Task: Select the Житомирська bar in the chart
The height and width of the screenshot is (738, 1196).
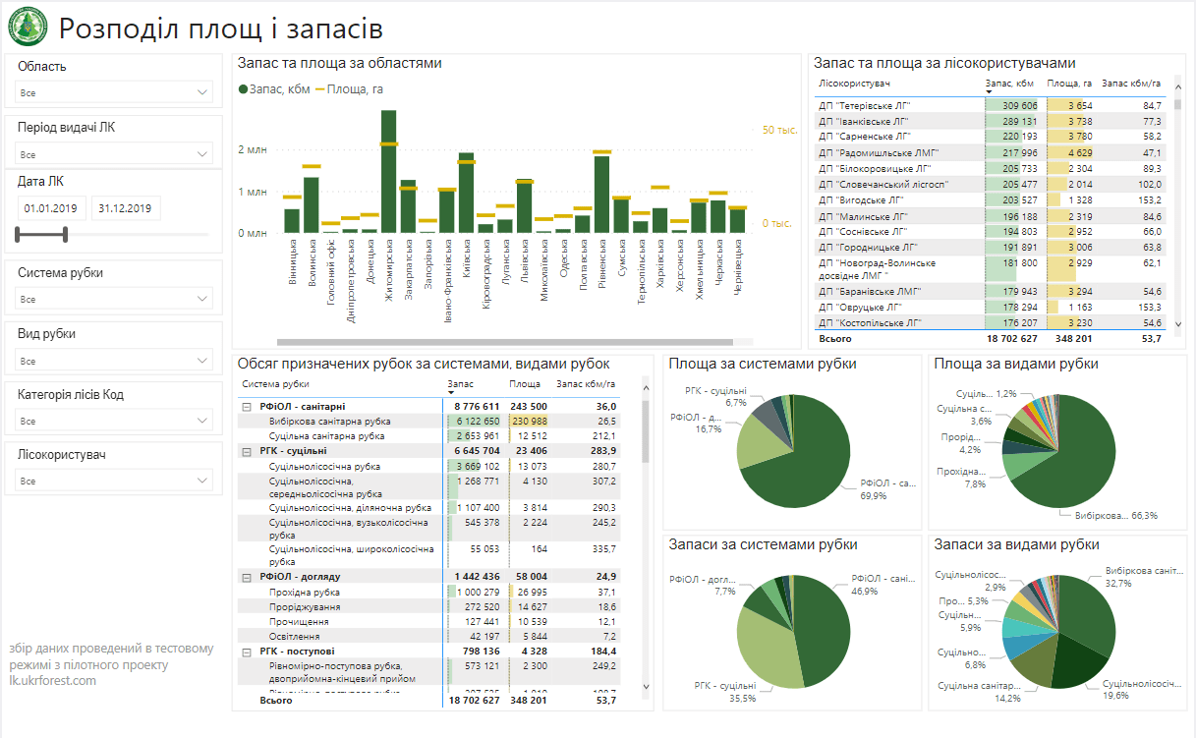Action: click(x=388, y=171)
